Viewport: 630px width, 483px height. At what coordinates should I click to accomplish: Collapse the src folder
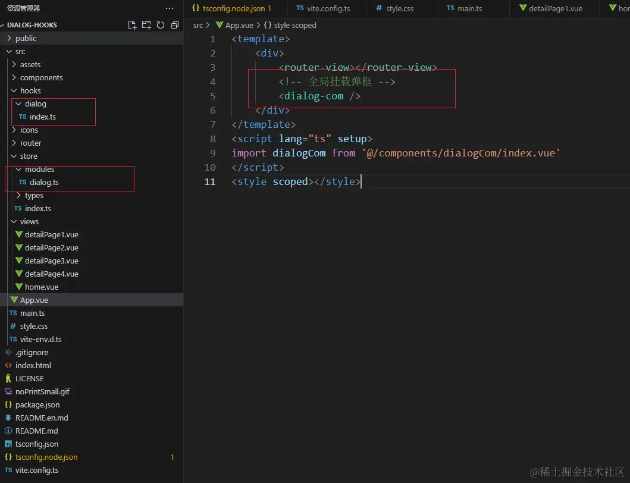pos(92,51)
